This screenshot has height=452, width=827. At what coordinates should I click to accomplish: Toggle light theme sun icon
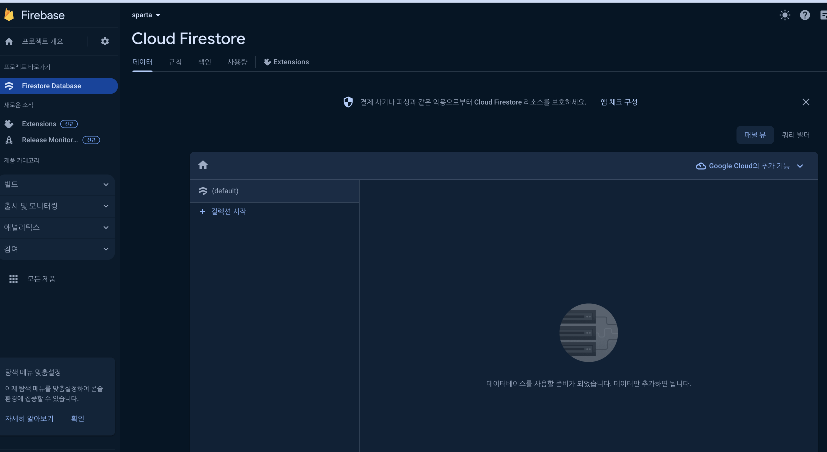coord(785,15)
